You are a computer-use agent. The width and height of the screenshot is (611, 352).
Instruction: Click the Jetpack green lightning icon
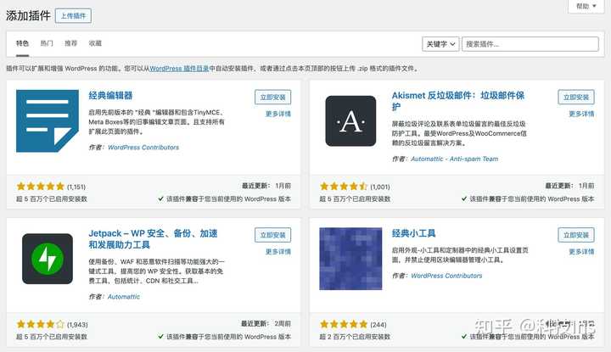48,259
